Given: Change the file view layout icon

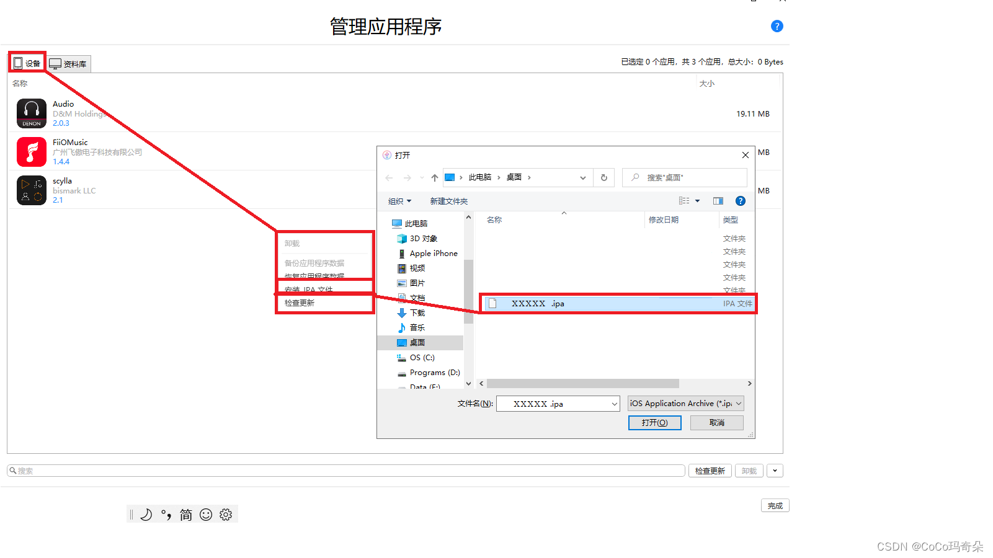Looking at the screenshot, I should 684,201.
